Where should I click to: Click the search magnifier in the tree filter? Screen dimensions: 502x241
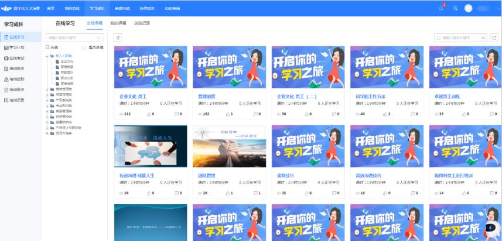point(100,37)
